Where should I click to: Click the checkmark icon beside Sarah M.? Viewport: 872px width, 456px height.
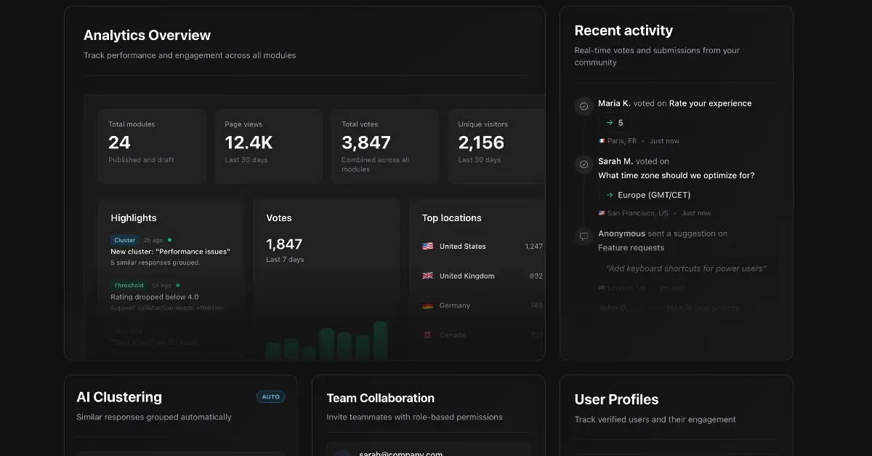[x=584, y=164]
